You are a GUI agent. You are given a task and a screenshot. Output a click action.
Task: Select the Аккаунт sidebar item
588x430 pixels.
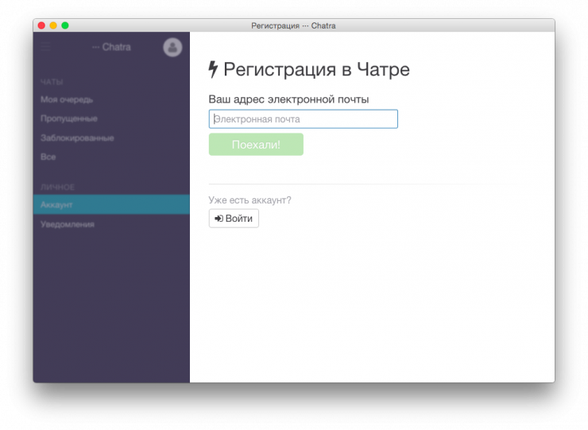tap(57, 205)
